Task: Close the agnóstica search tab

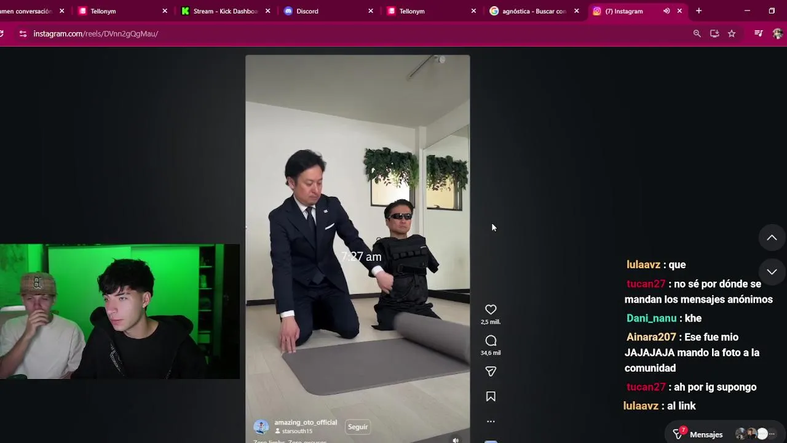Action: (x=576, y=11)
